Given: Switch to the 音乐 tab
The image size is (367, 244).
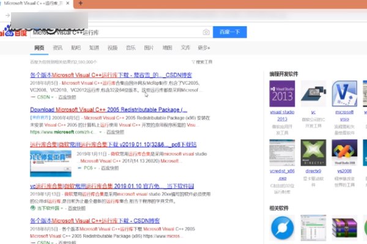Looking at the screenshot, I should coord(131,48).
